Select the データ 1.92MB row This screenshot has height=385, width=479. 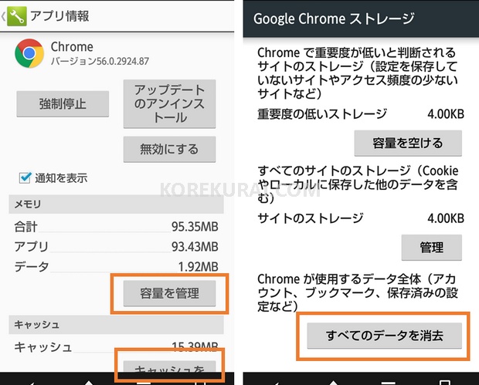(x=116, y=267)
